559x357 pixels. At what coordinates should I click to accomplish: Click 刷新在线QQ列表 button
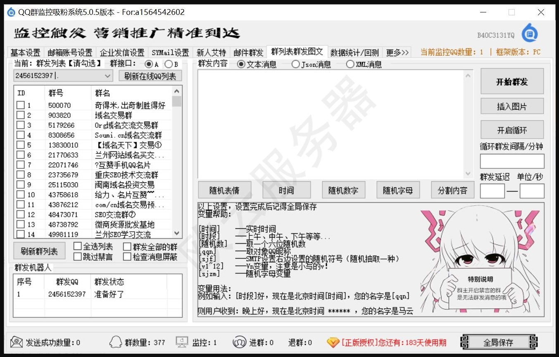click(150, 76)
